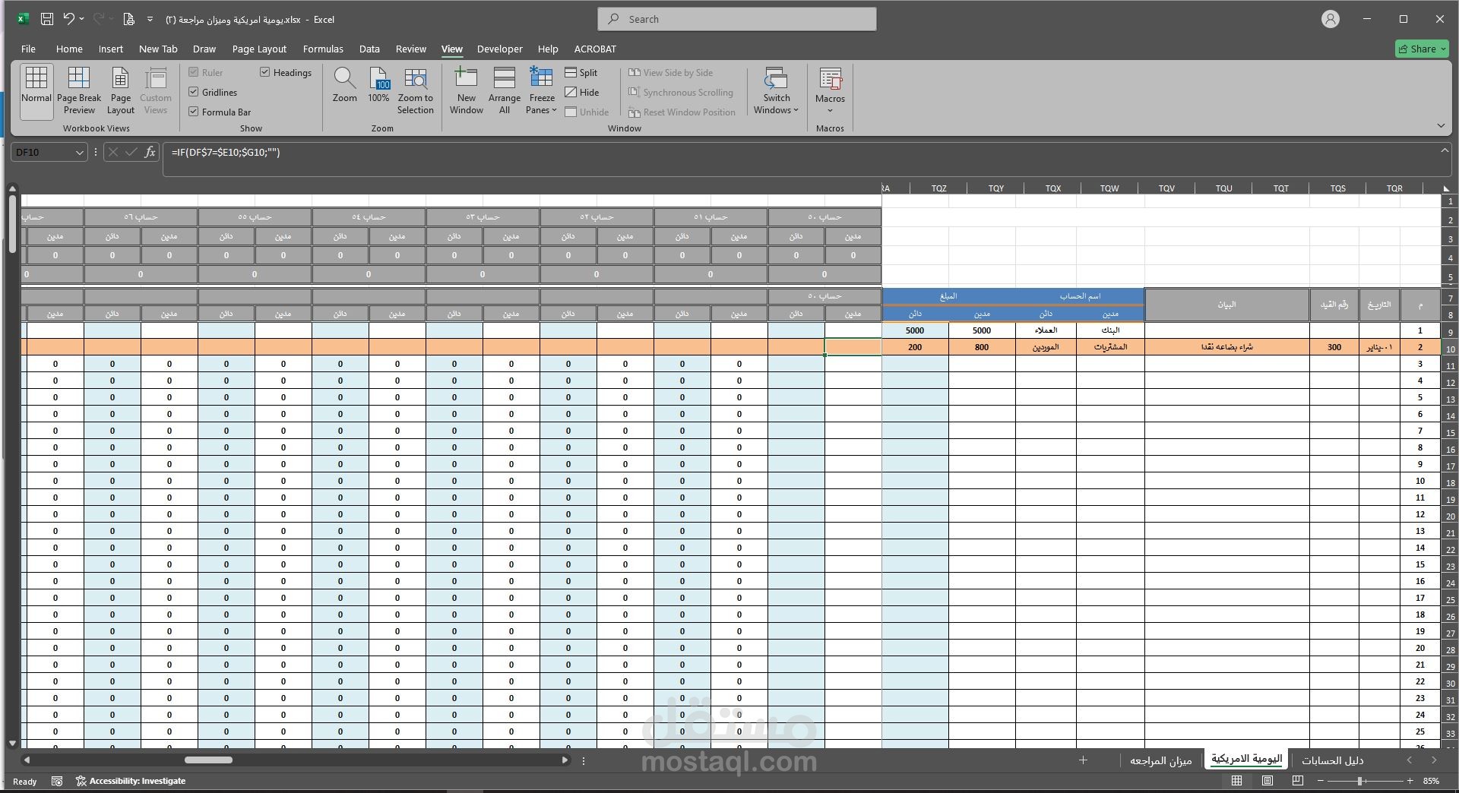Open a New Window

[466, 91]
